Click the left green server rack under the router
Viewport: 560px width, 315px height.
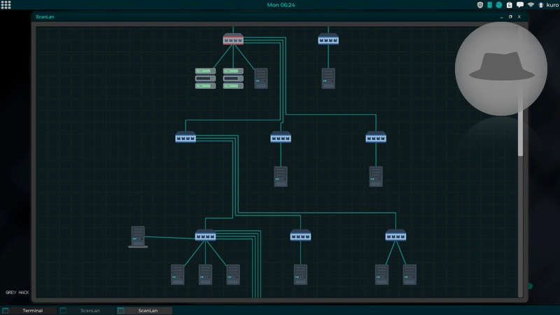[x=205, y=78]
